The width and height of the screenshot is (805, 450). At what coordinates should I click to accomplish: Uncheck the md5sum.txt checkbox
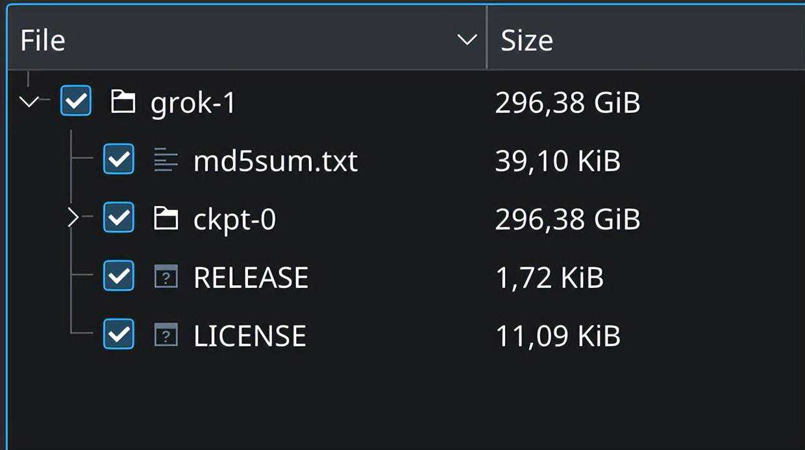119,160
